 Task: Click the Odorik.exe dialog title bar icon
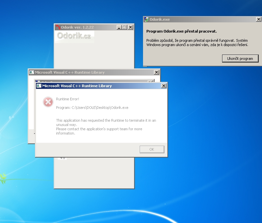pos(146,19)
